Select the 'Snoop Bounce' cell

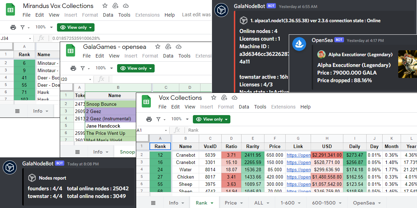point(111,104)
